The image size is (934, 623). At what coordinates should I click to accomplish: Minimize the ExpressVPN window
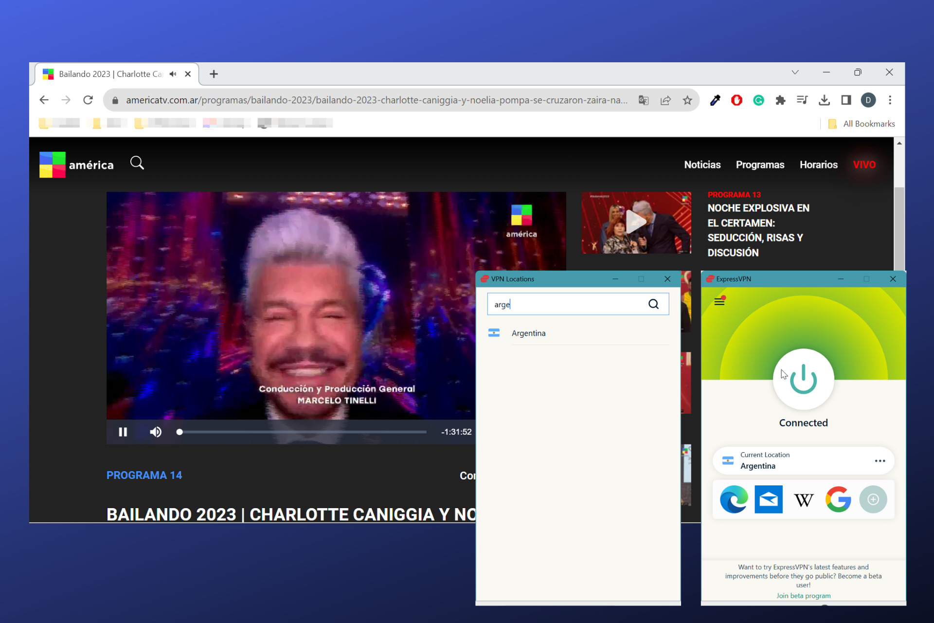coord(841,279)
